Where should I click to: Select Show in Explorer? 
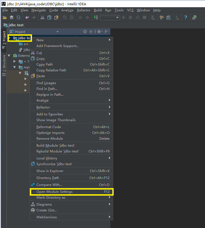coord(71,171)
